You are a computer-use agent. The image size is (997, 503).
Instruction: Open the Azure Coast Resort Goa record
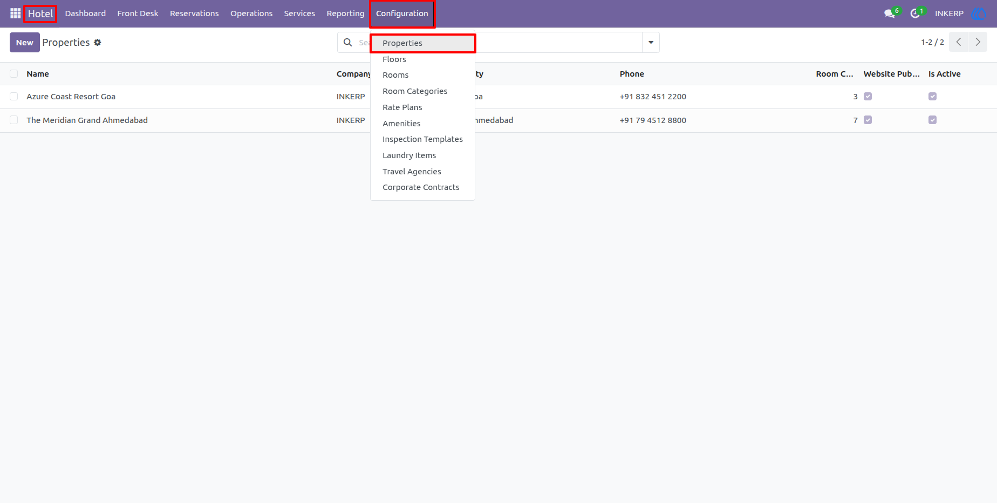[x=71, y=97]
